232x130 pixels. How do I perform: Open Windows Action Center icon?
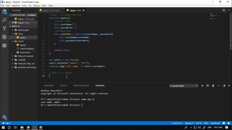[227, 127]
